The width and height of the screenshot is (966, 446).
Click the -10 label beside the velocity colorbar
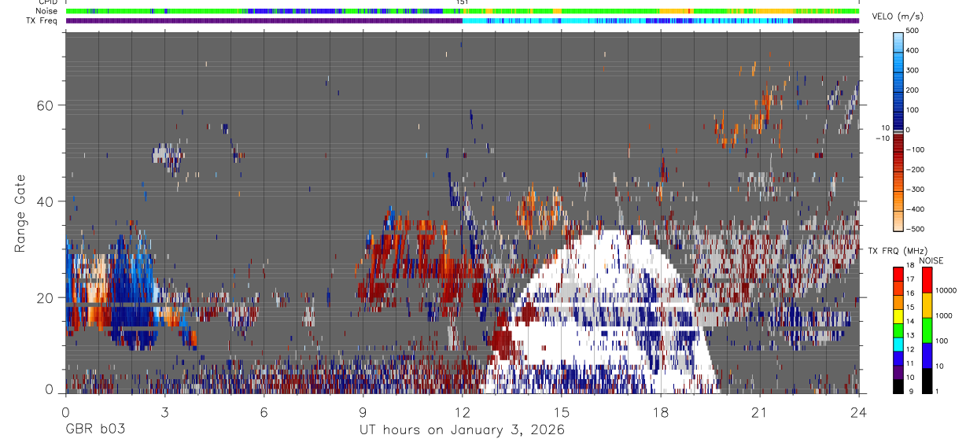881,138
